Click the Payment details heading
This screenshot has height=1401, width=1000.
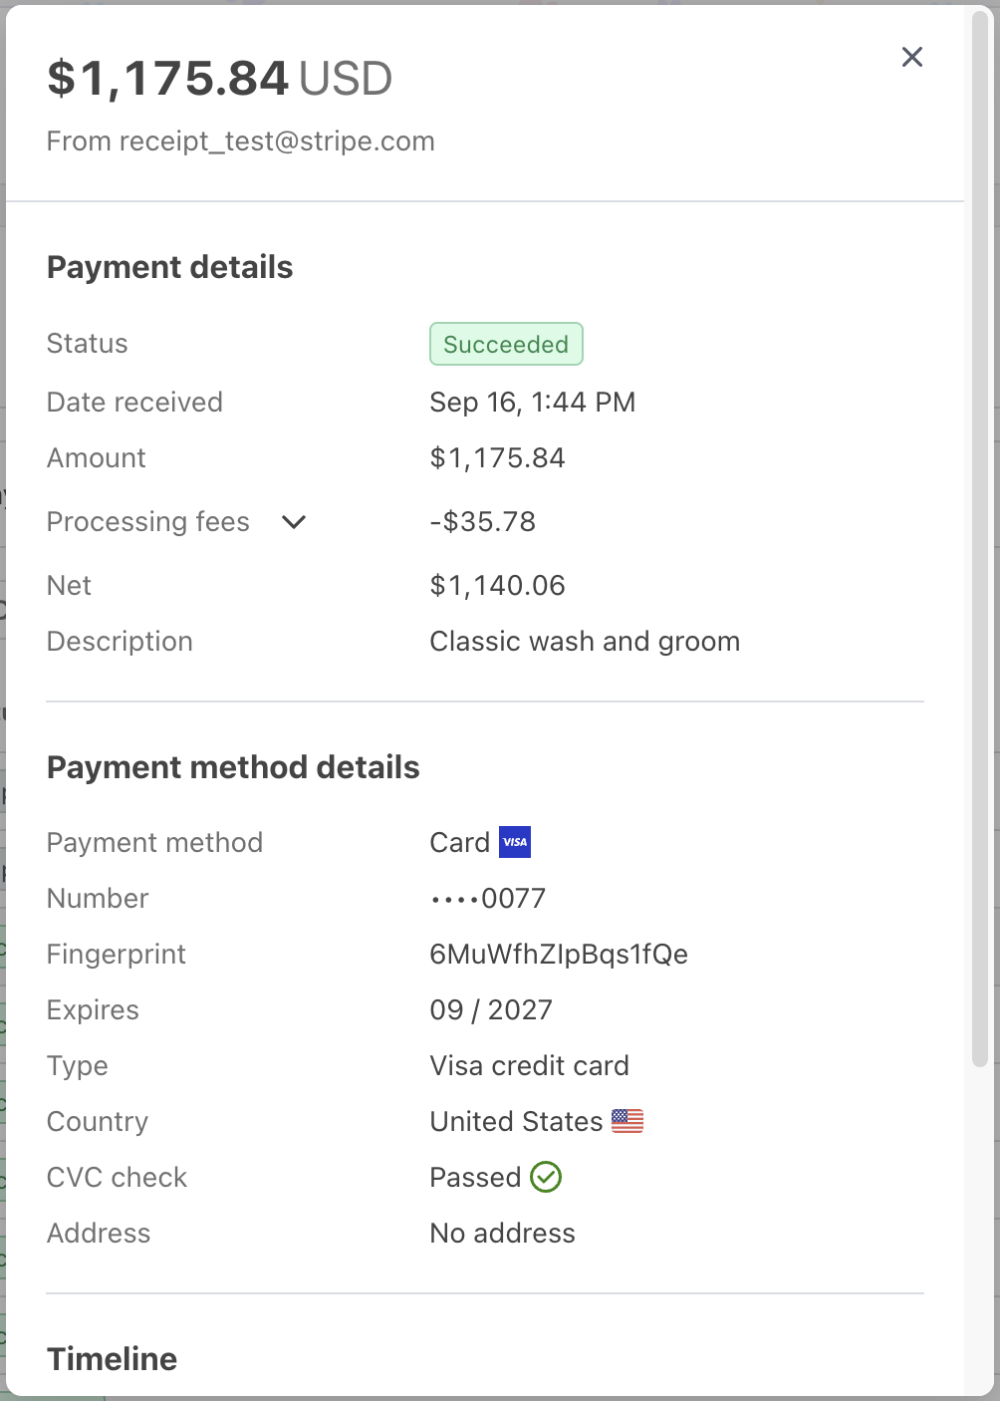coord(170,267)
